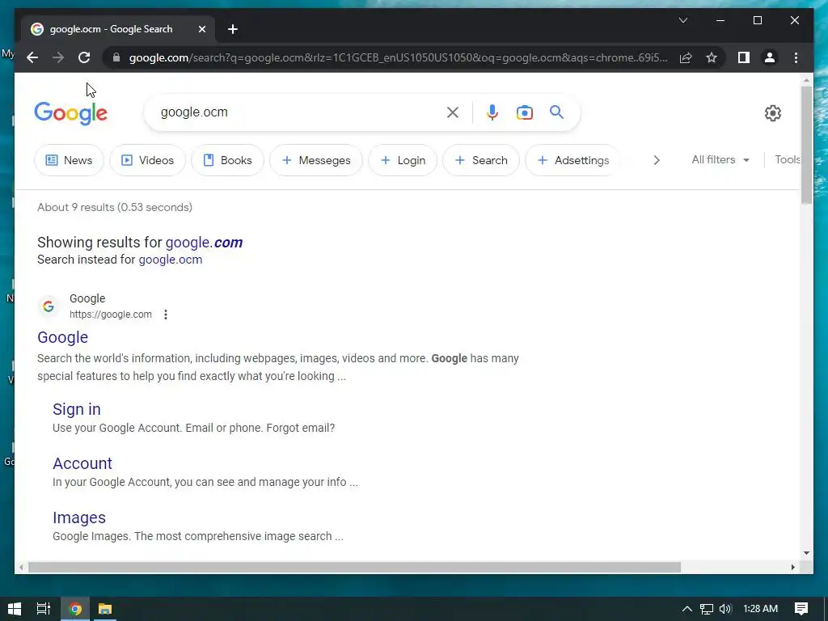The height and width of the screenshot is (621, 828).
Task: Click the Google favicon beside https://google.com
Action: point(49,306)
